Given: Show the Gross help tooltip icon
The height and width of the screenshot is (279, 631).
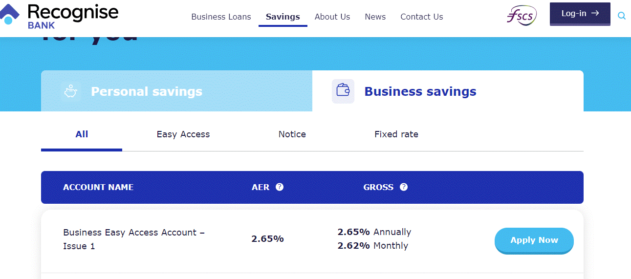Looking at the screenshot, I should [x=404, y=187].
